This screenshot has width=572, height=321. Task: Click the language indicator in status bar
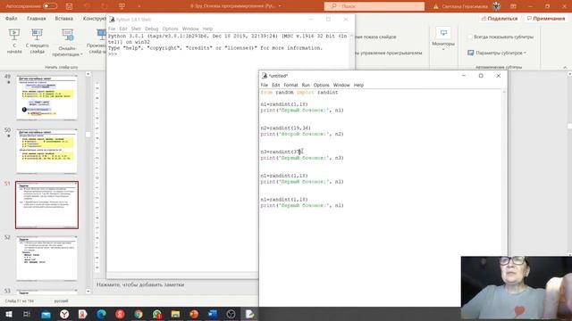point(61,301)
